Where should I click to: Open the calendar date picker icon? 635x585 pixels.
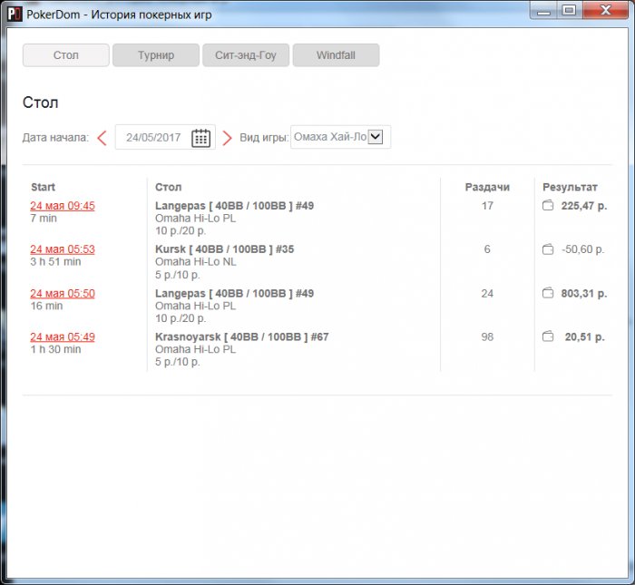coord(200,138)
